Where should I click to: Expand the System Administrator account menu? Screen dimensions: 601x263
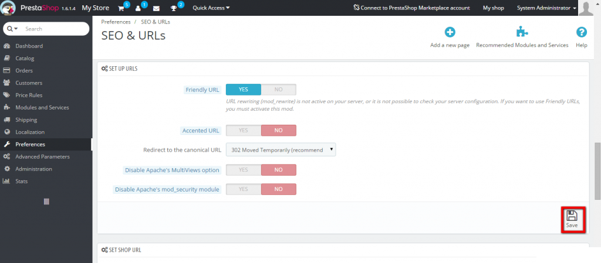click(546, 8)
